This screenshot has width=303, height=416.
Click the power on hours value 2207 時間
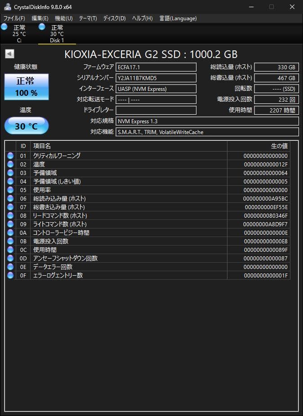coord(276,110)
